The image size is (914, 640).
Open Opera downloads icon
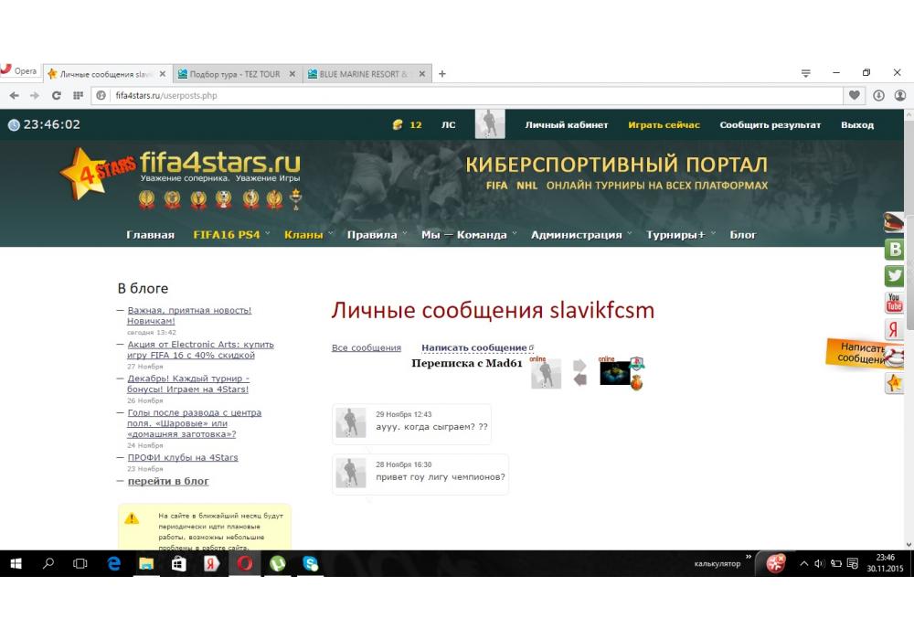coord(878,95)
